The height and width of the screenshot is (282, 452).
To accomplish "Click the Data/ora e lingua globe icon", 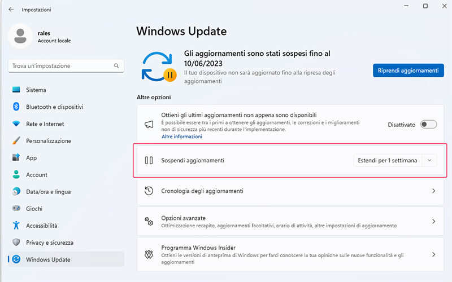I will coord(16,191).
